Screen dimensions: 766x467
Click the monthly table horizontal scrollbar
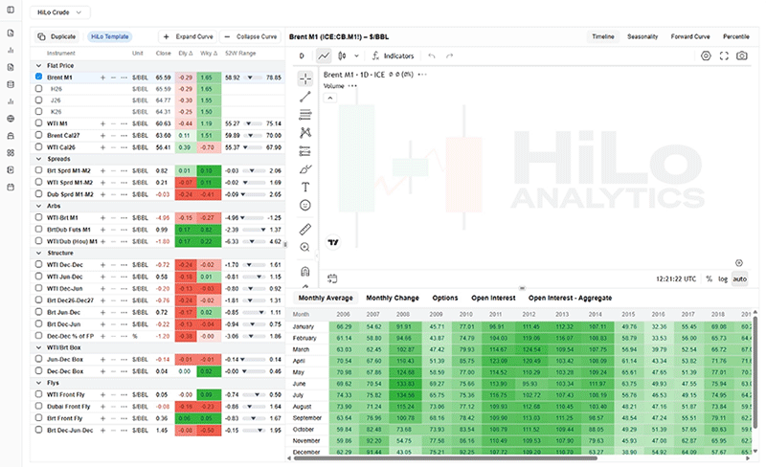coord(444,458)
